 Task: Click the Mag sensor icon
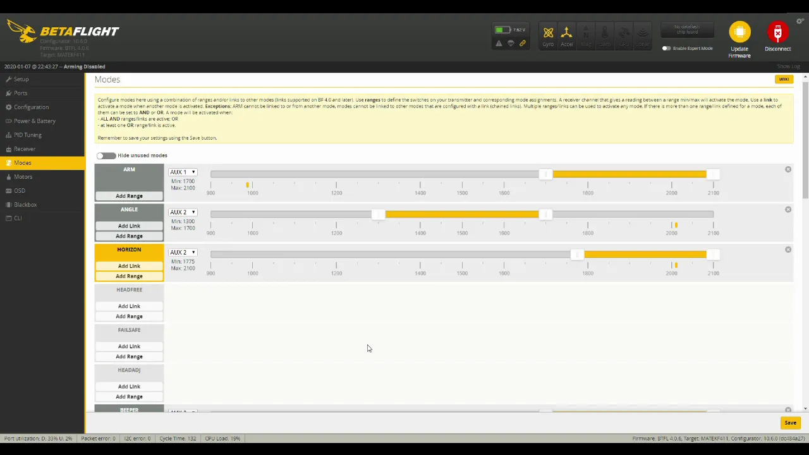[586, 35]
